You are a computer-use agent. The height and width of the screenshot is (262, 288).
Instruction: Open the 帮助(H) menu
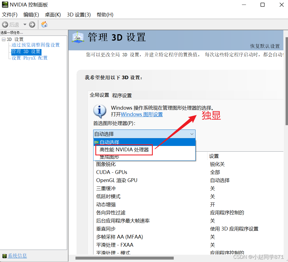point(105,15)
